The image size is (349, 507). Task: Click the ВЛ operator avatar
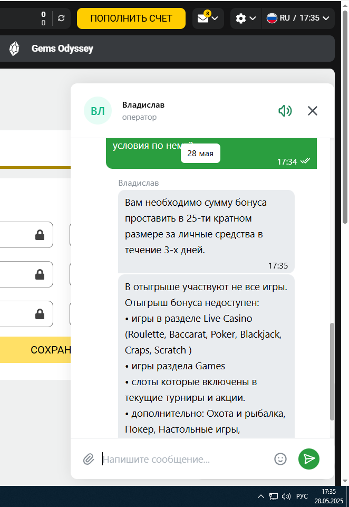[x=98, y=111]
